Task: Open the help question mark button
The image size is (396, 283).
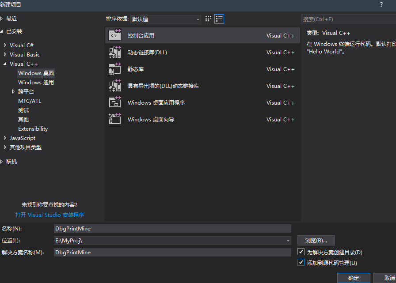Action: tap(381, 4)
